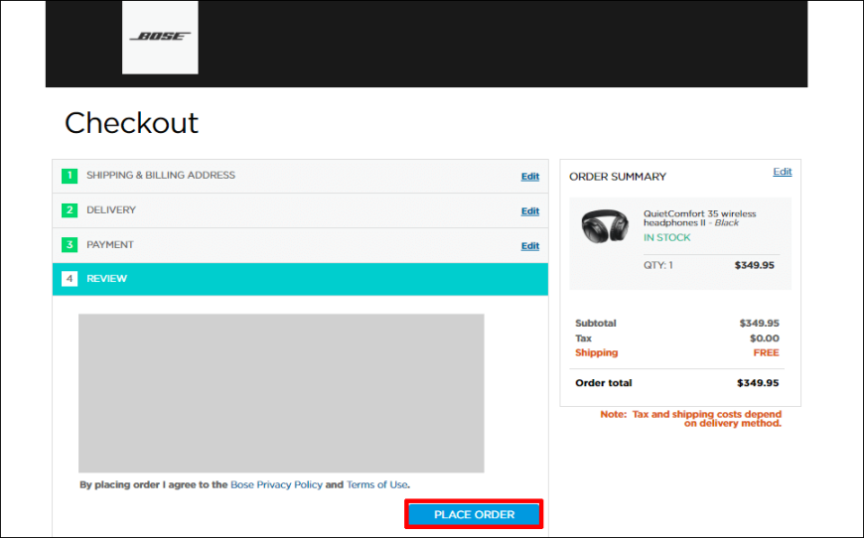Screen dimensions: 864x538
Task: Click the step 4 Review number badge
Action: (x=70, y=279)
